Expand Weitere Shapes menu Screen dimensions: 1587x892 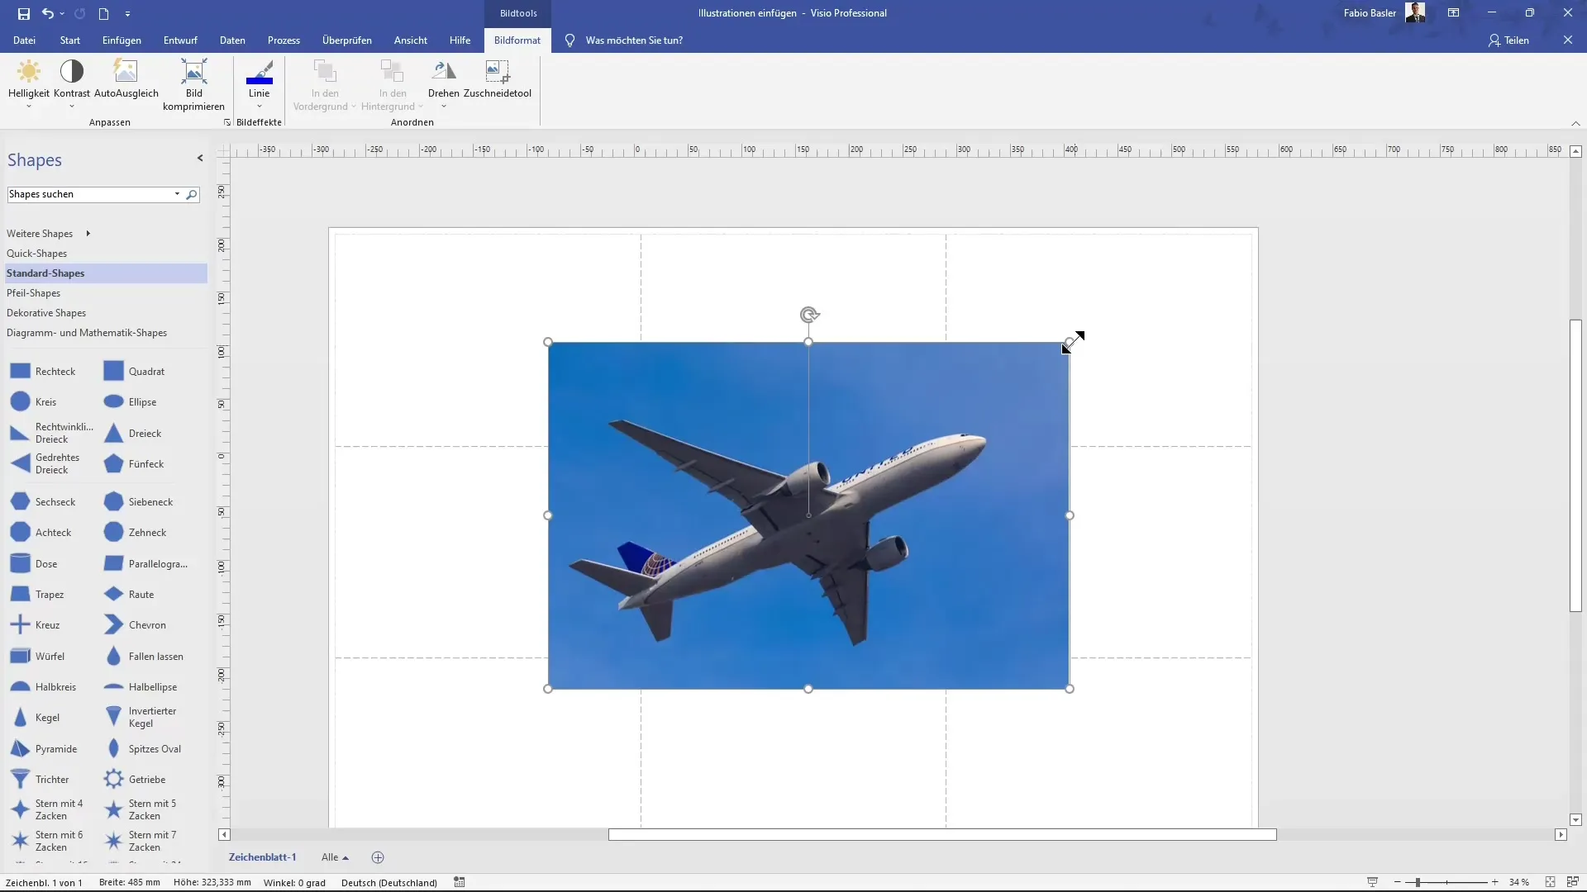[48, 234]
